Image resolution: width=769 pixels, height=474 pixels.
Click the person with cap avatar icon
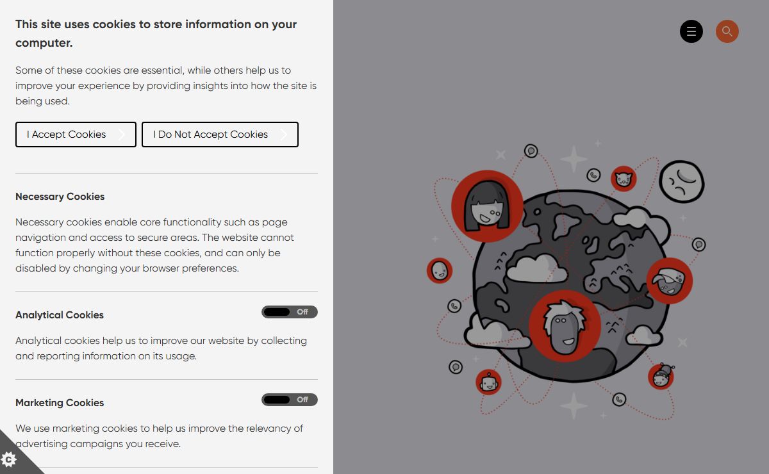pos(669,281)
